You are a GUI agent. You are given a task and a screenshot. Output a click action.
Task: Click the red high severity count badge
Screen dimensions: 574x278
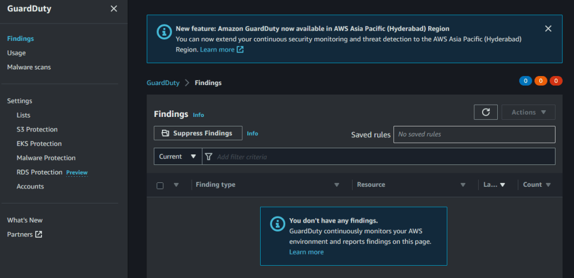[x=556, y=81]
